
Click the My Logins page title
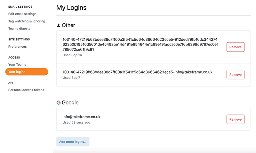click(71, 7)
